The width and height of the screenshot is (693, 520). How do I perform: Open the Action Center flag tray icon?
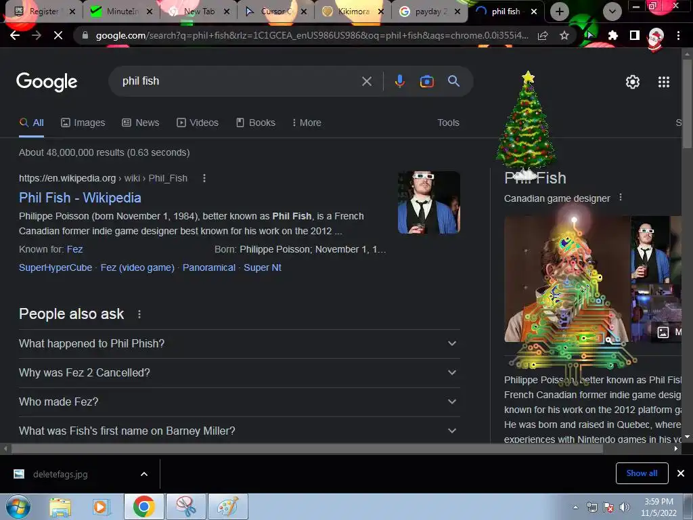tap(608, 507)
